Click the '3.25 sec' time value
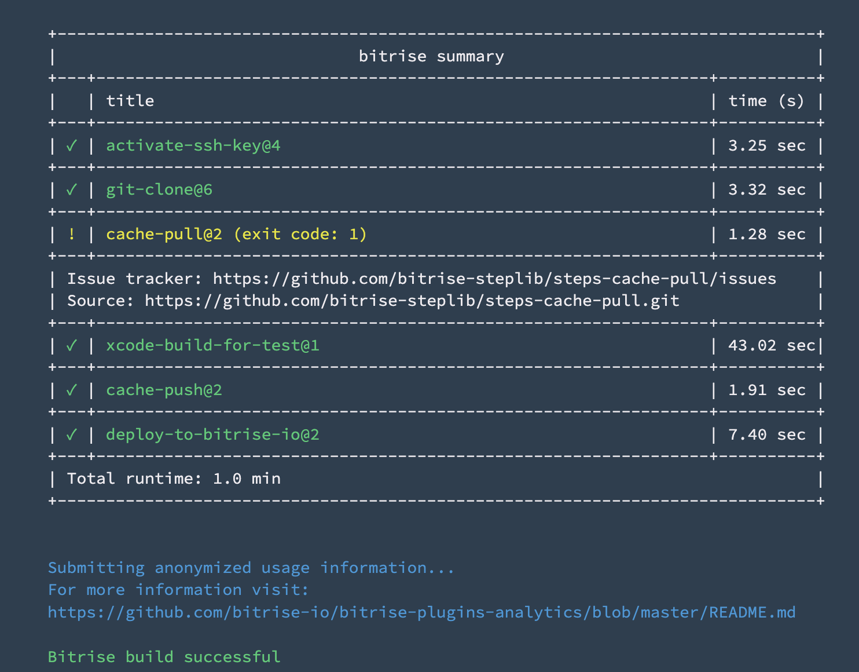Screen dimensions: 859x672 766,145
